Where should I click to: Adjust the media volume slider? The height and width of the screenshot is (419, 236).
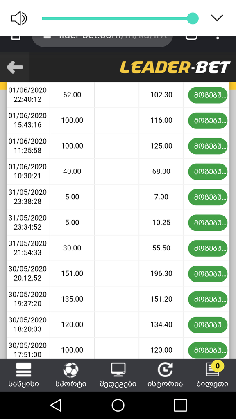tap(120, 18)
